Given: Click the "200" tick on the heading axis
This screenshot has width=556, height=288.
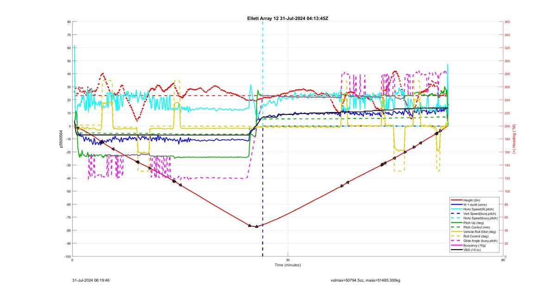Looking at the screenshot, I should coord(507,126).
